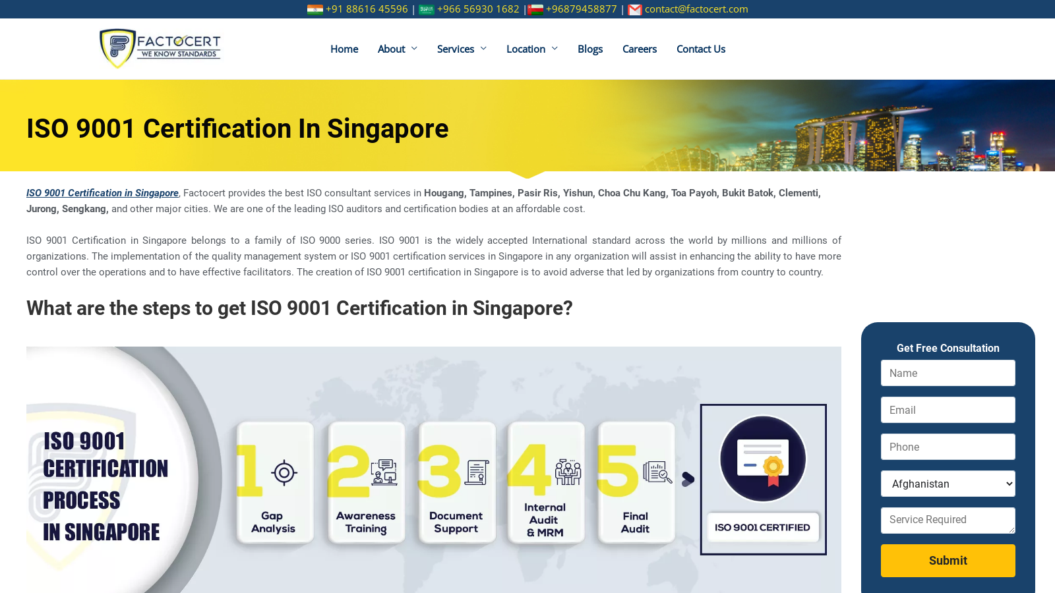Screen dimensions: 1055x593
Task: Open the Home menu item
Action: [344, 49]
